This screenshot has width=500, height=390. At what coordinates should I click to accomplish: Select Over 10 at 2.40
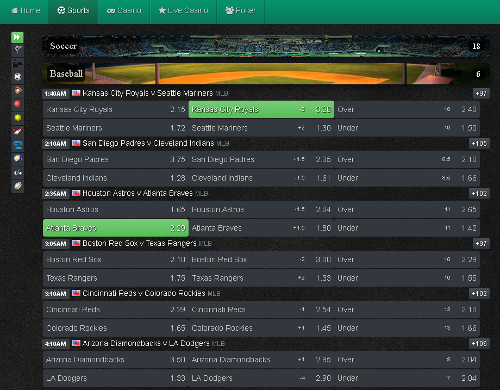pos(407,109)
